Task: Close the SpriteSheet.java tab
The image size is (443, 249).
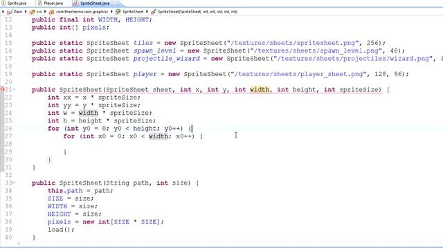Action: click(115, 3)
